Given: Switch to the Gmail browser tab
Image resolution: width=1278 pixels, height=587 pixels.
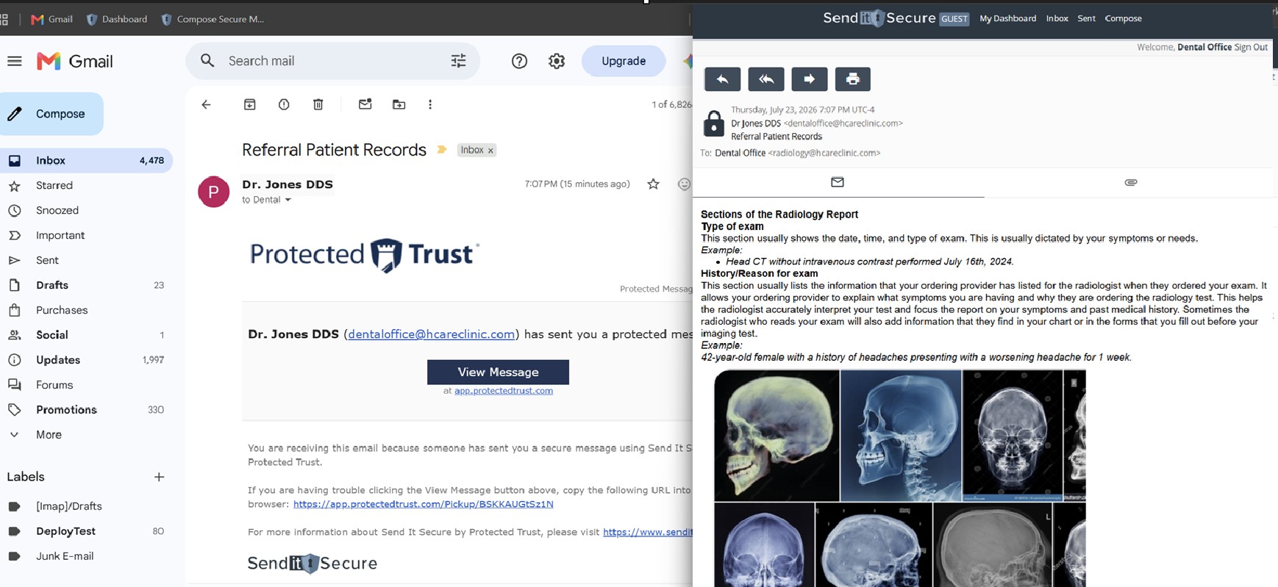Looking at the screenshot, I should coord(51,19).
